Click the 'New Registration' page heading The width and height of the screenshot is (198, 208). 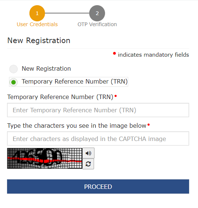point(39,40)
